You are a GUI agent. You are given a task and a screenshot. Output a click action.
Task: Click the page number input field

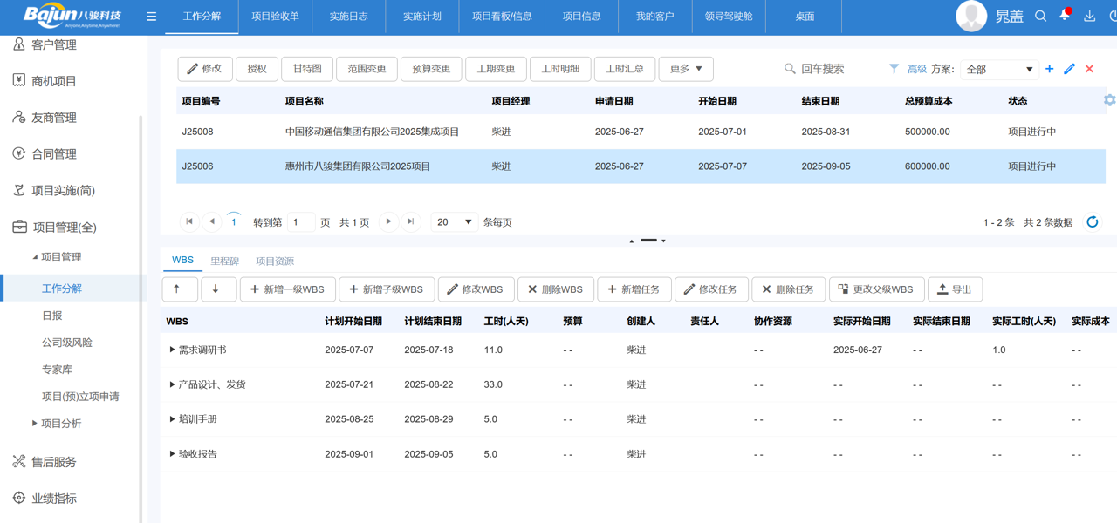click(x=300, y=222)
